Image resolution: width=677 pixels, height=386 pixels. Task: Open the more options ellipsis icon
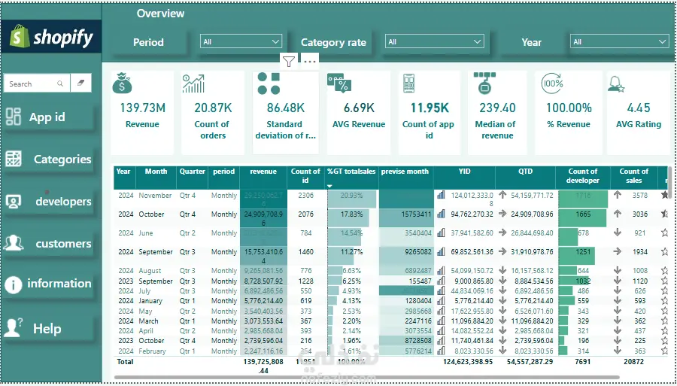(310, 62)
